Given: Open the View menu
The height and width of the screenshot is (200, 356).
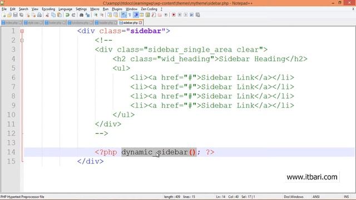Looking at the screenshot, I should tap(34, 9).
